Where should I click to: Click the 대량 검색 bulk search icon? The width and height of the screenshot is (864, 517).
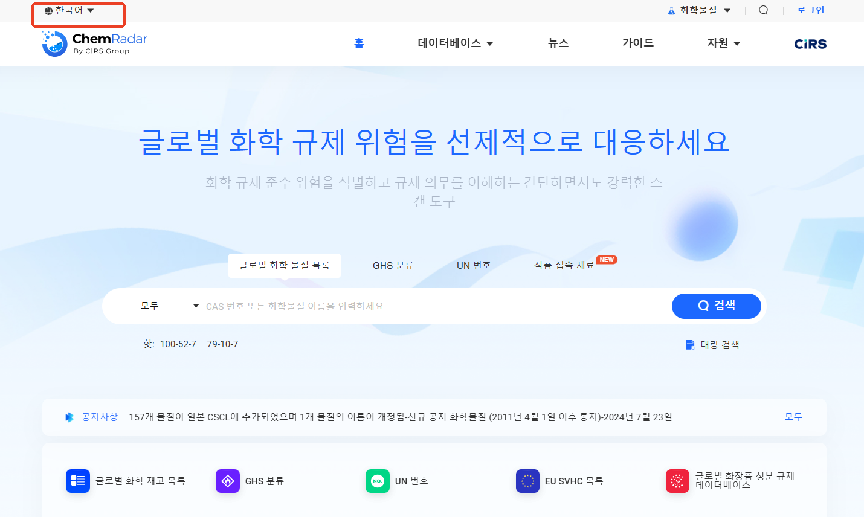point(690,345)
